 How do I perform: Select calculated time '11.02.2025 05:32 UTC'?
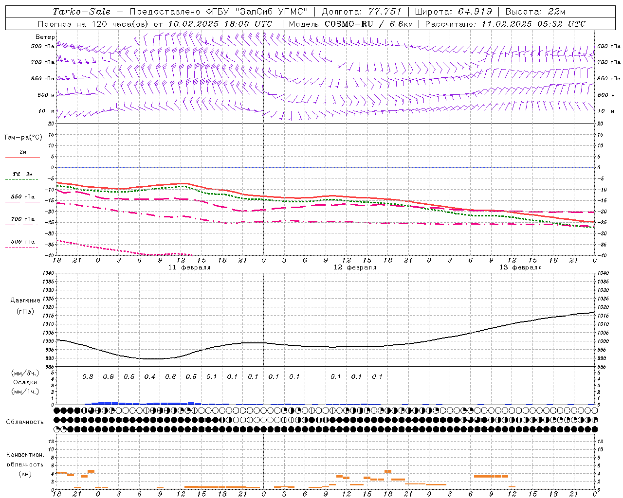pyautogui.click(x=533, y=24)
